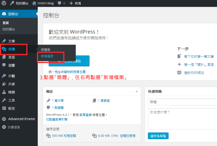Screen dimensions: 217x146
Task: Click the edit icon beside 寫下你的第一篇文章
Action: [x=179, y=56]
